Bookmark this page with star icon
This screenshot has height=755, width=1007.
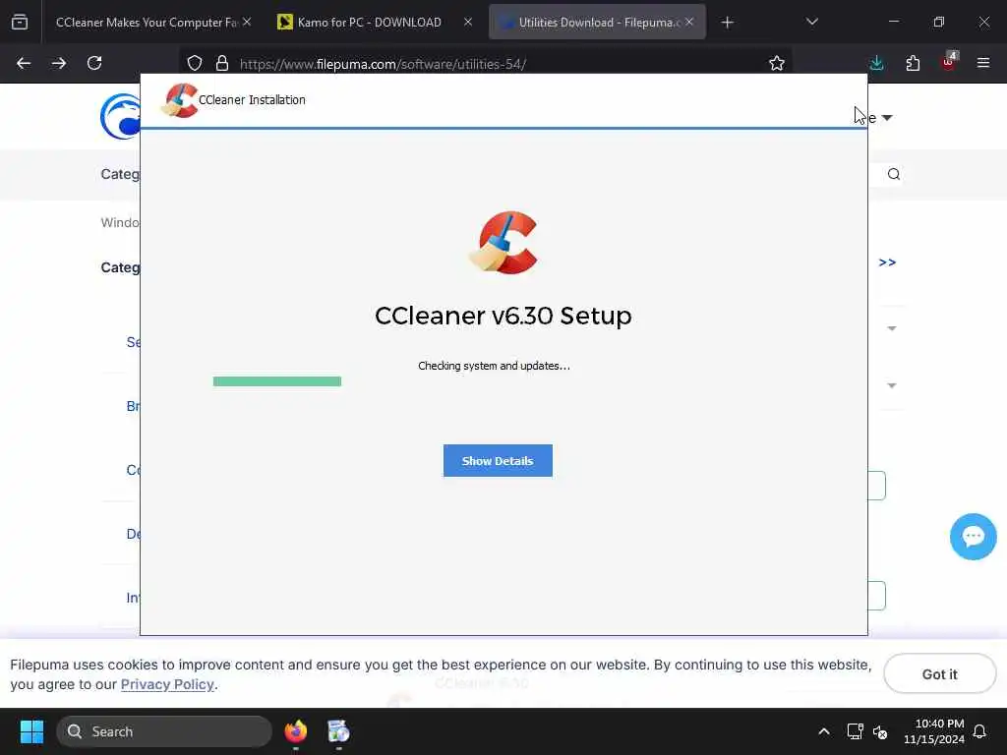click(777, 63)
